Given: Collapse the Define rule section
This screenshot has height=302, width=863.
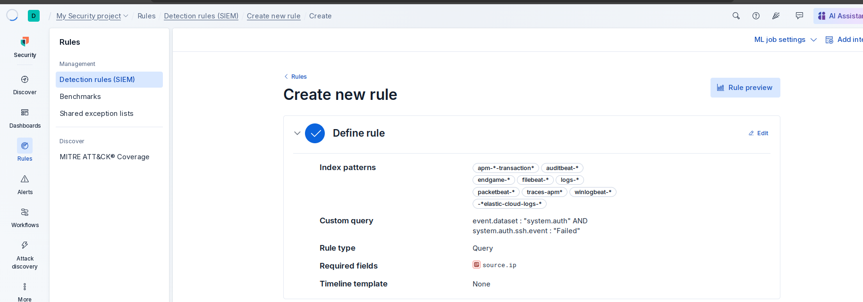Looking at the screenshot, I should (x=297, y=133).
